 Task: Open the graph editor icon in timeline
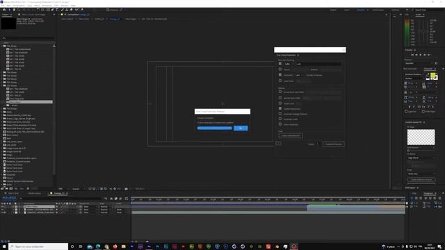click(127, 199)
